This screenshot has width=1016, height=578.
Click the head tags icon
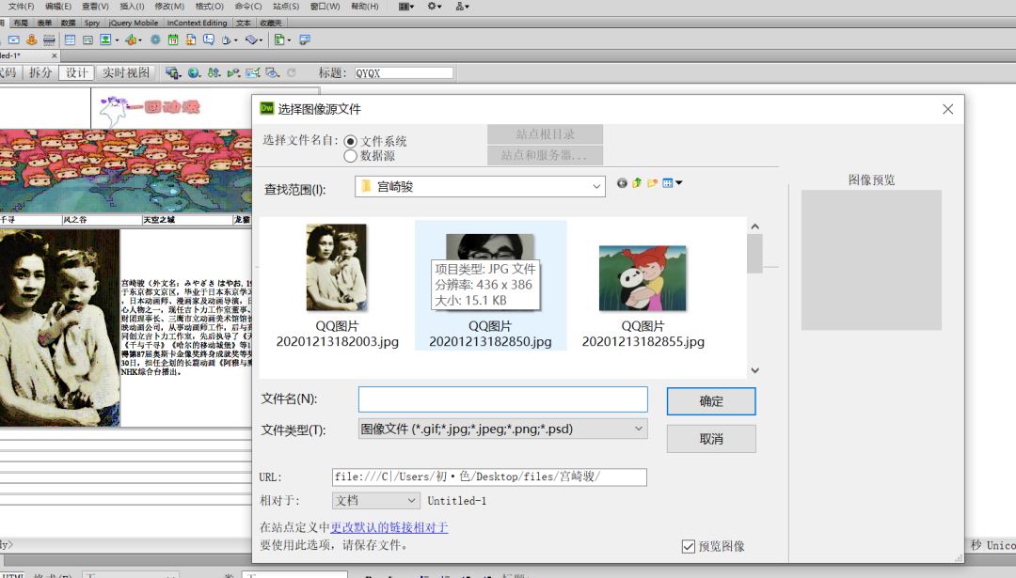[226, 40]
